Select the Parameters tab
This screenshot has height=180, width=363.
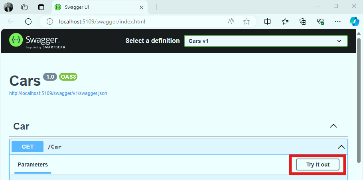coord(33,165)
